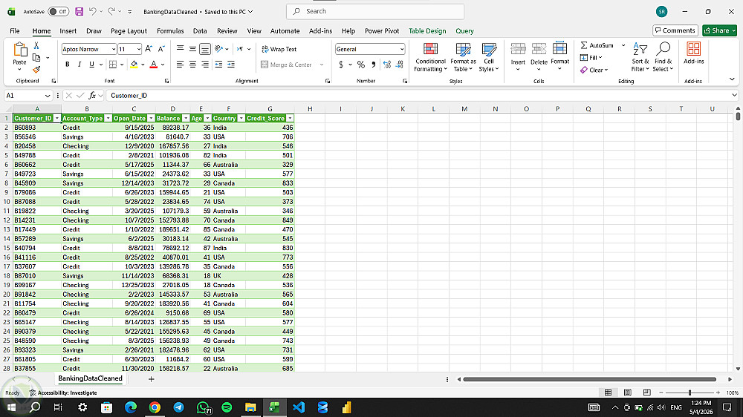Click the Conditional Formatting icon

[x=430, y=49]
